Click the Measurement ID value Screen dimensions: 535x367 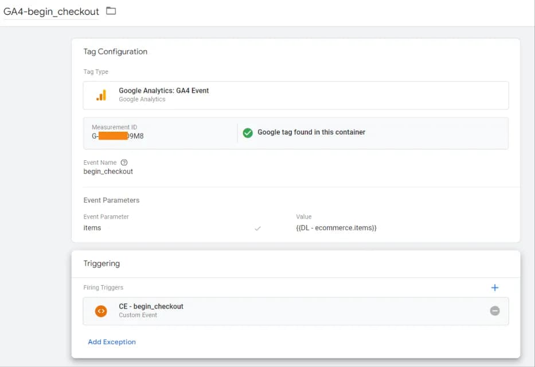click(118, 136)
